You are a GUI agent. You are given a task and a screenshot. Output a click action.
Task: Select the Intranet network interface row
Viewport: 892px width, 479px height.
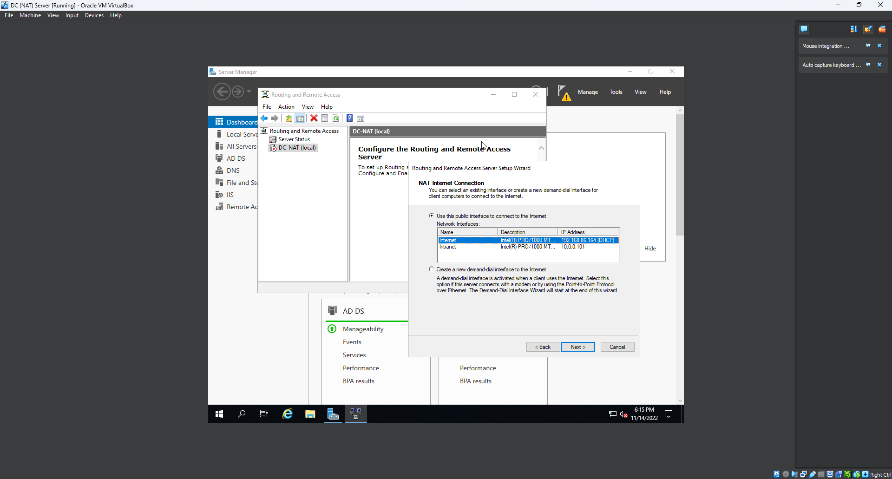coord(528,247)
